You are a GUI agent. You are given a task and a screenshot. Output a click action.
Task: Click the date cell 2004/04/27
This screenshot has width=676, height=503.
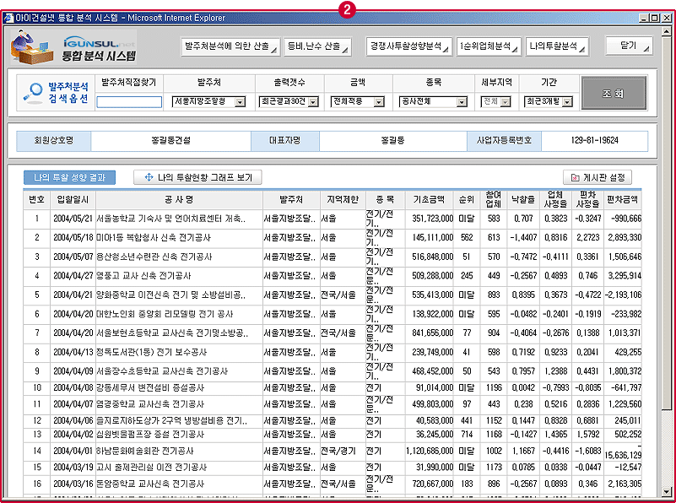tap(73, 276)
